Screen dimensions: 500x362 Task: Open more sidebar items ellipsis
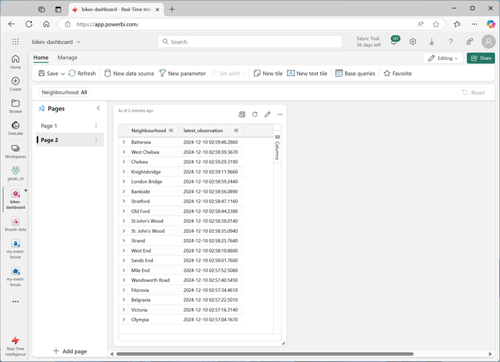click(15, 301)
